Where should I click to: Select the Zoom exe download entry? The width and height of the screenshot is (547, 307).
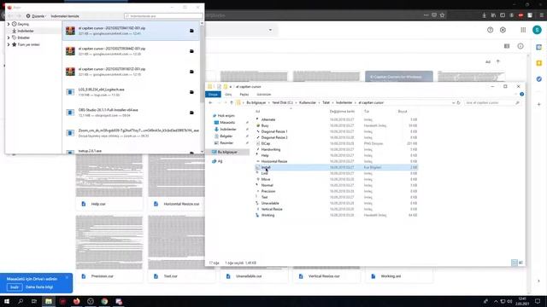tap(131, 133)
